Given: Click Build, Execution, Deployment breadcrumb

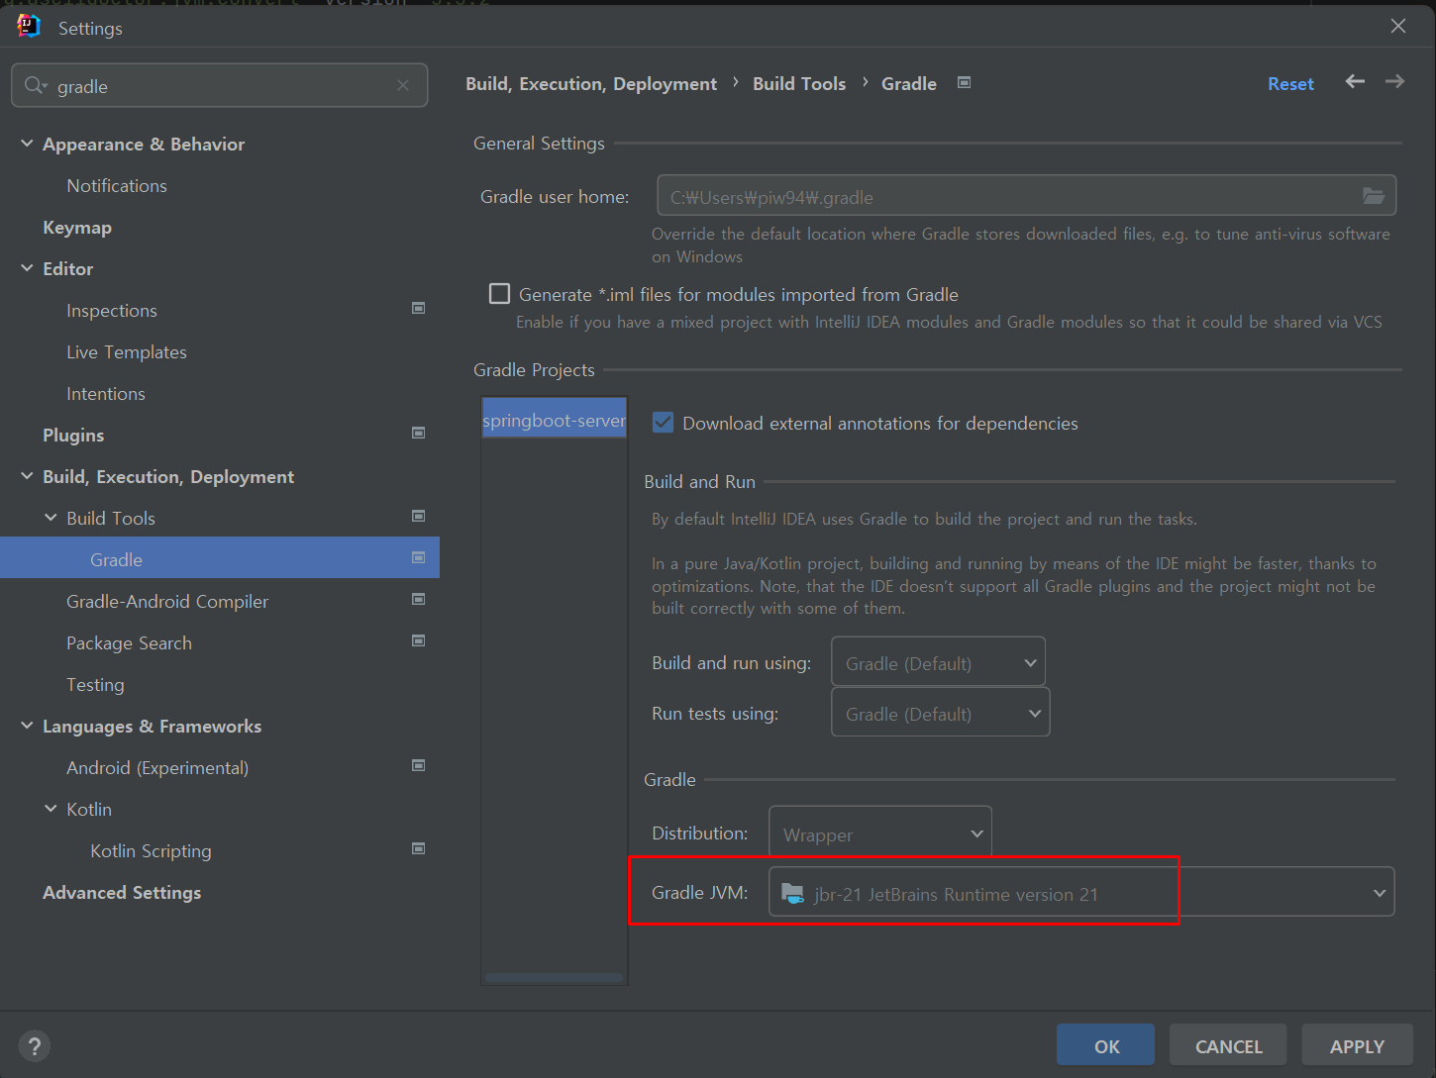Looking at the screenshot, I should [x=591, y=84].
